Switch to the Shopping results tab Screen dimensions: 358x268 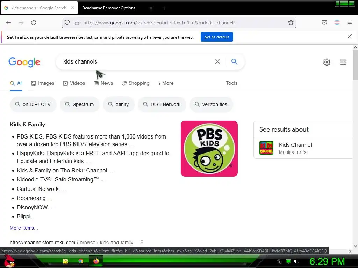[136, 83]
